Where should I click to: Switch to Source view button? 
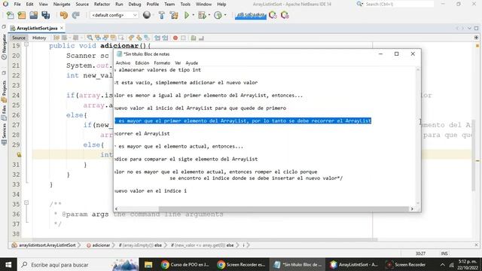19,38
